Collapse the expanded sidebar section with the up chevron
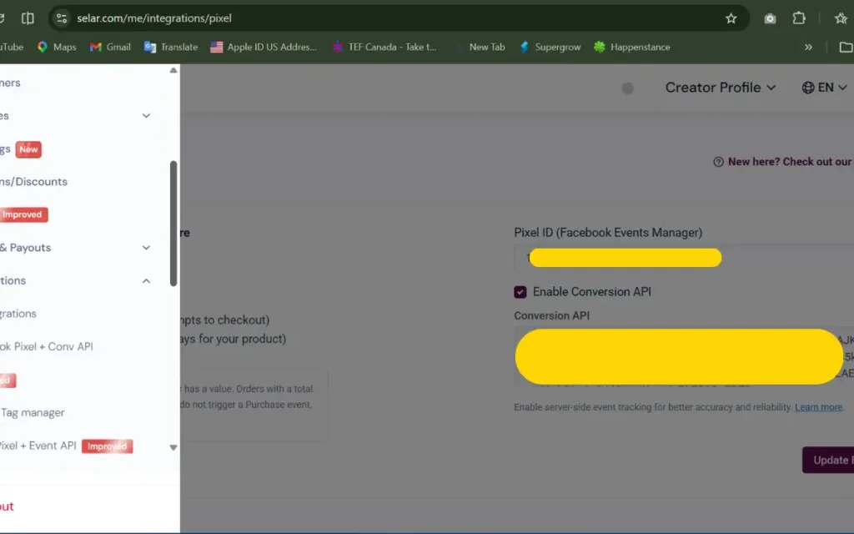Image resolution: width=854 pixels, height=534 pixels. pyautogui.click(x=146, y=280)
